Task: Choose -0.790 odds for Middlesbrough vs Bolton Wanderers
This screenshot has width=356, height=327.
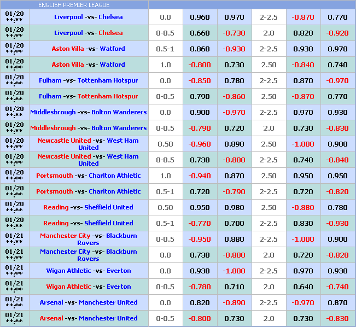Action: pos(200,128)
